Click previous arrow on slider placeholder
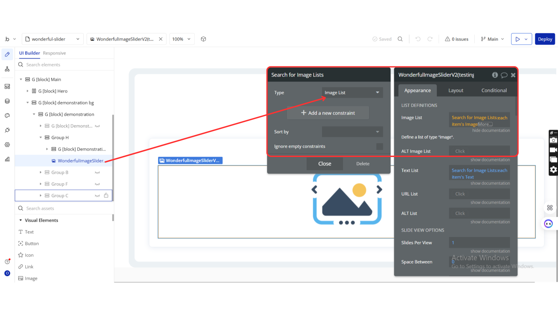 click(314, 190)
